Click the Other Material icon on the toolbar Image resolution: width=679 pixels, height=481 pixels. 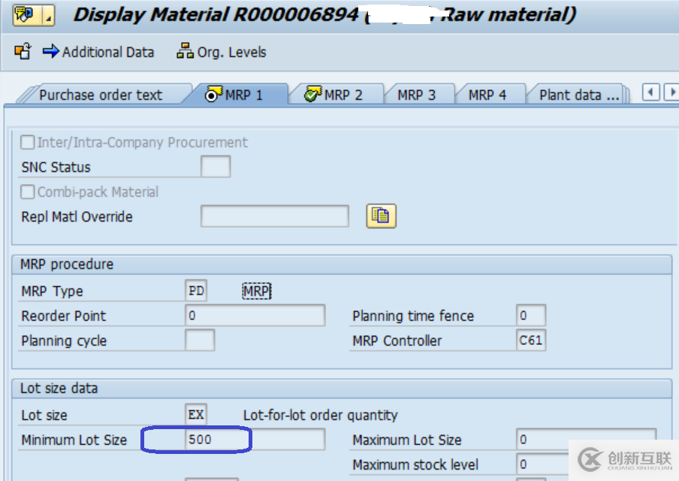[x=23, y=51]
